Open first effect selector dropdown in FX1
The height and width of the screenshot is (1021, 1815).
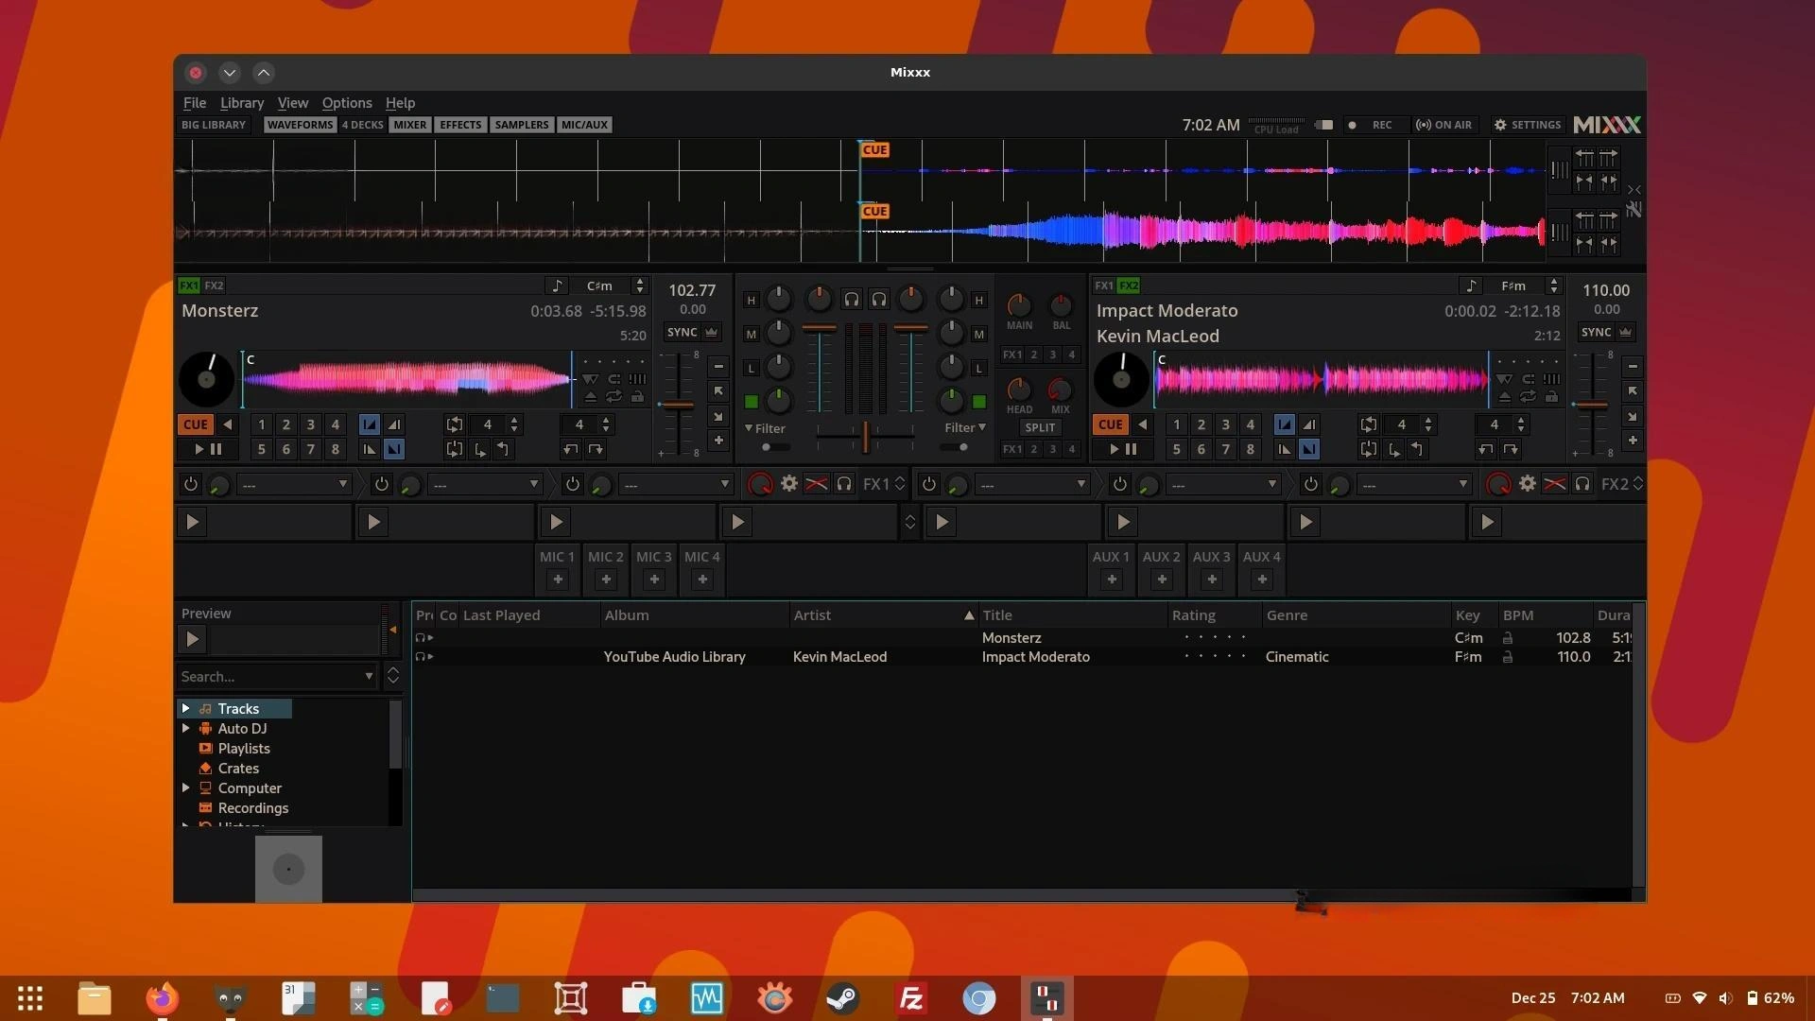pyautogui.click(x=294, y=484)
